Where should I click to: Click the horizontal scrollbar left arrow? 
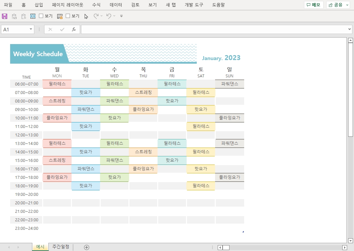[220, 248]
